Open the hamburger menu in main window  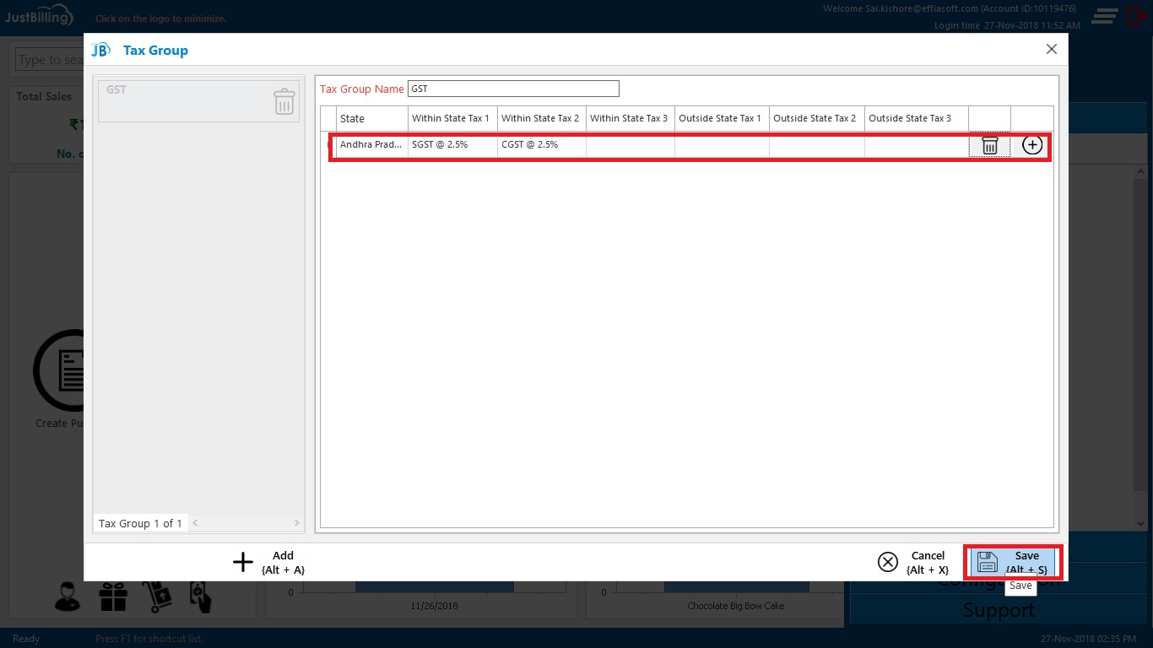pos(1105,16)
